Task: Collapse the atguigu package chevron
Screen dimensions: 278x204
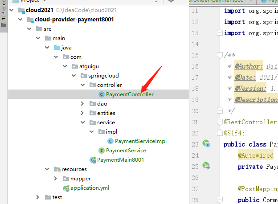Action: pos(65,66)
